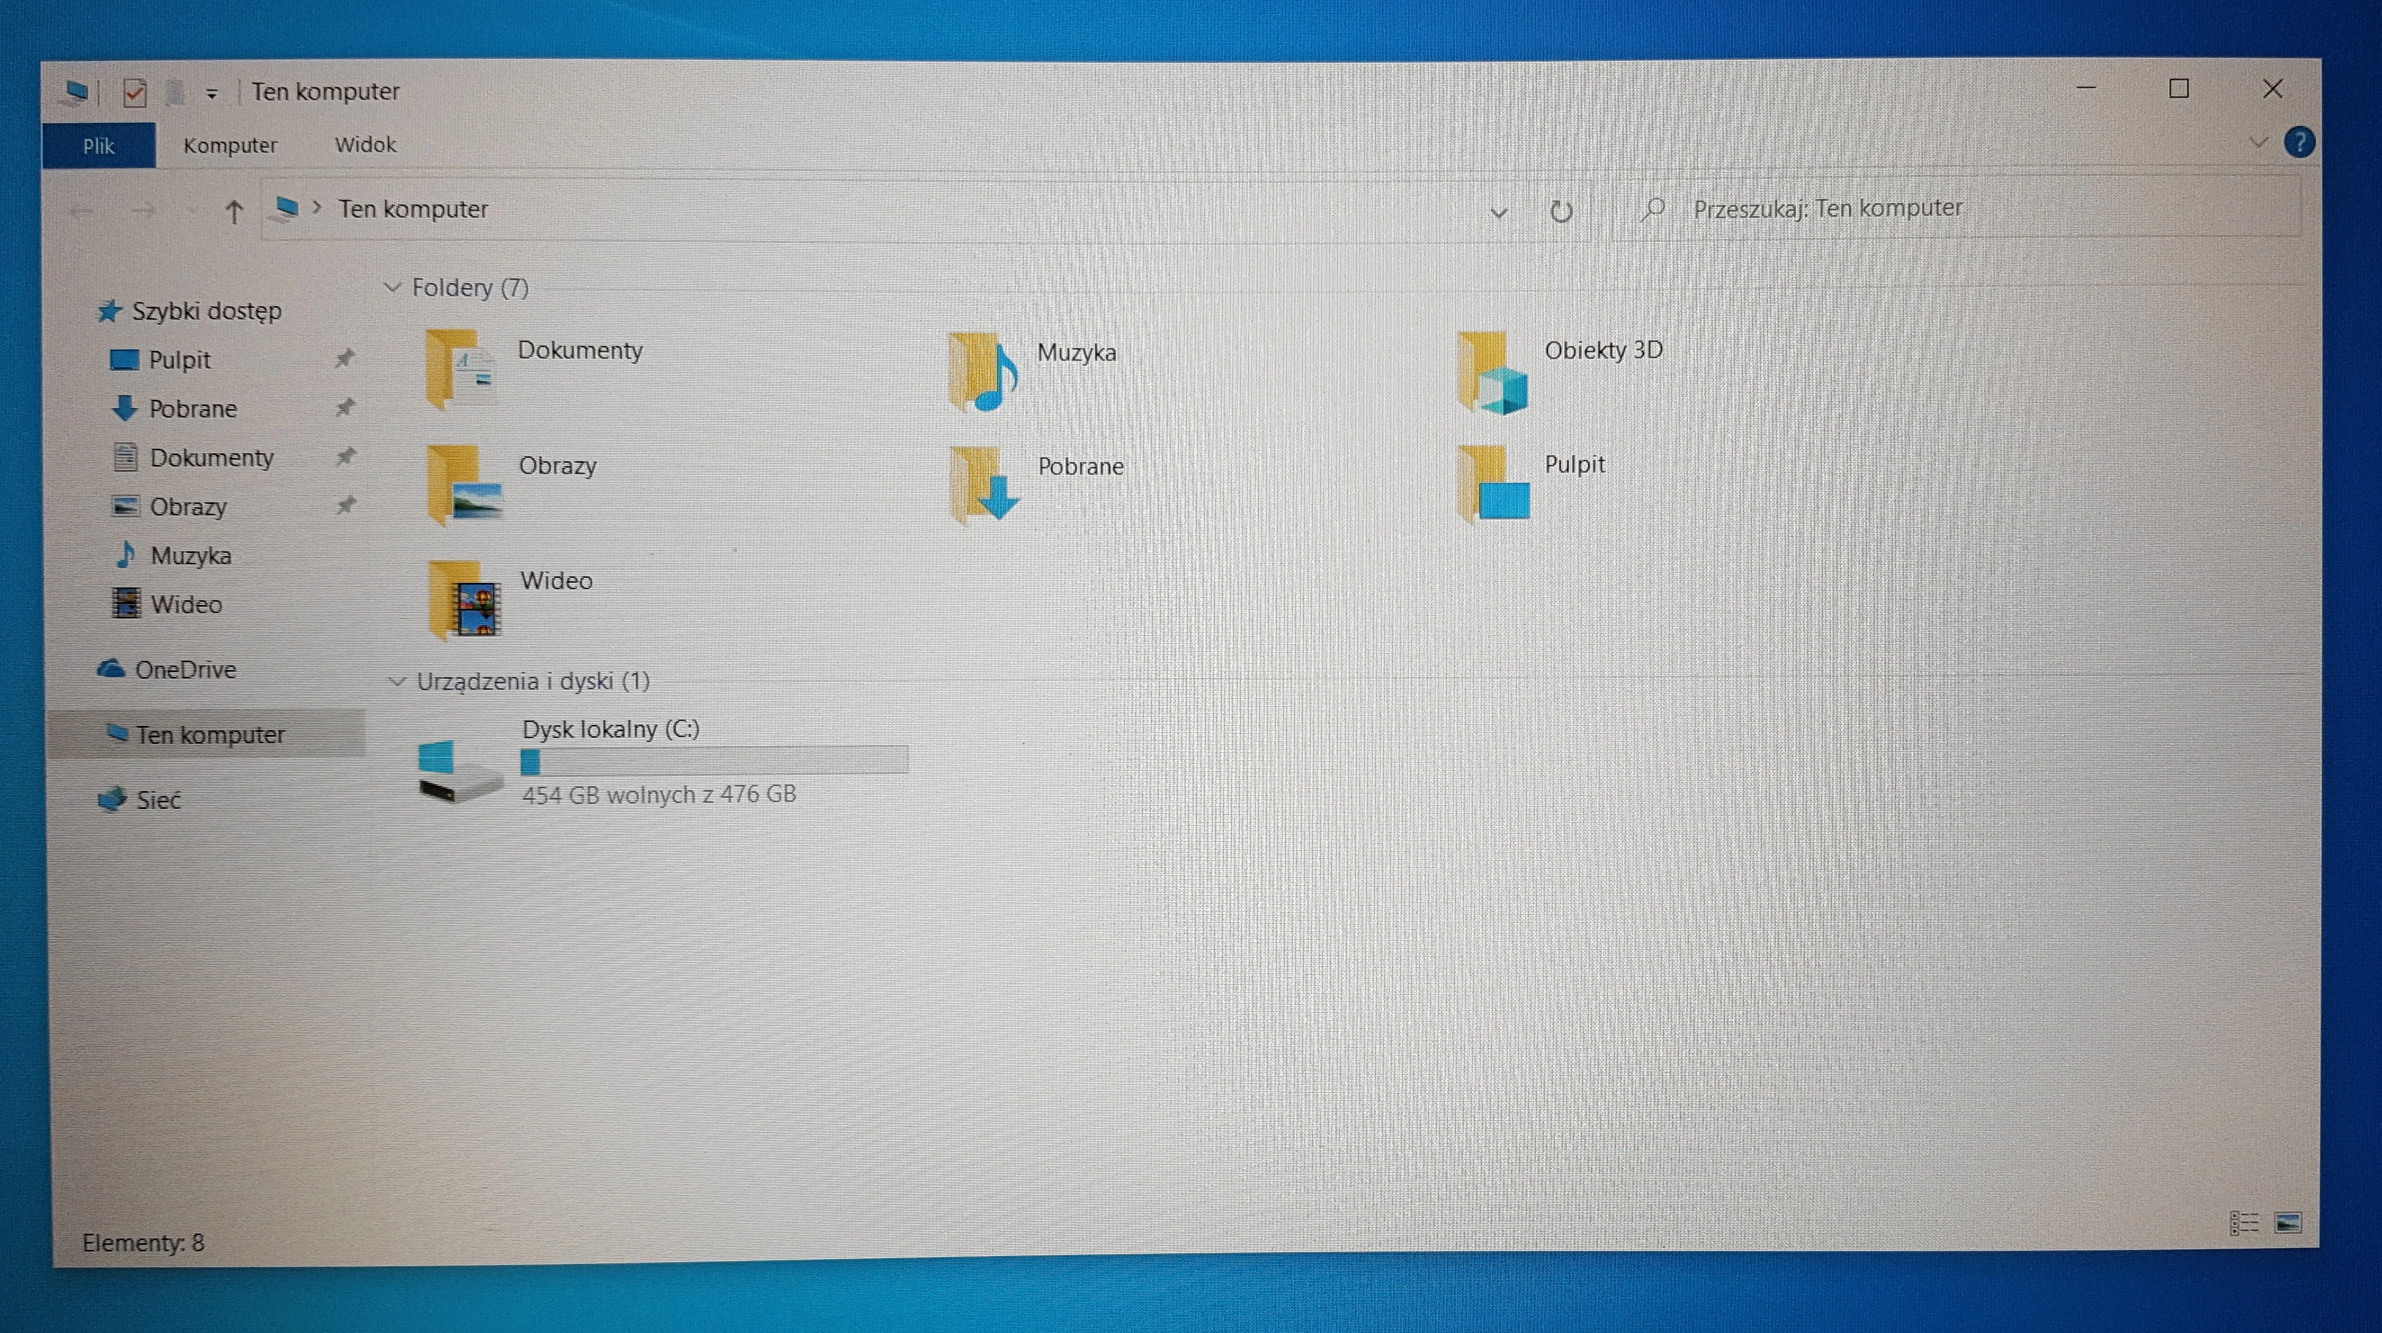Image resolution: width=2382 pixels, height=1333 pixels.
Task: Collapse the Urządzenia i dyski (1) section
Action: (399, 680)
